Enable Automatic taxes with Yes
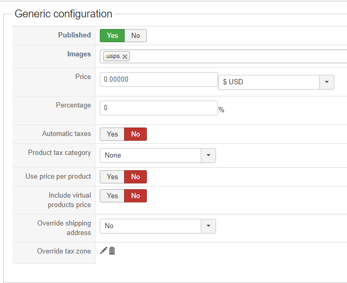 point(112,134)
